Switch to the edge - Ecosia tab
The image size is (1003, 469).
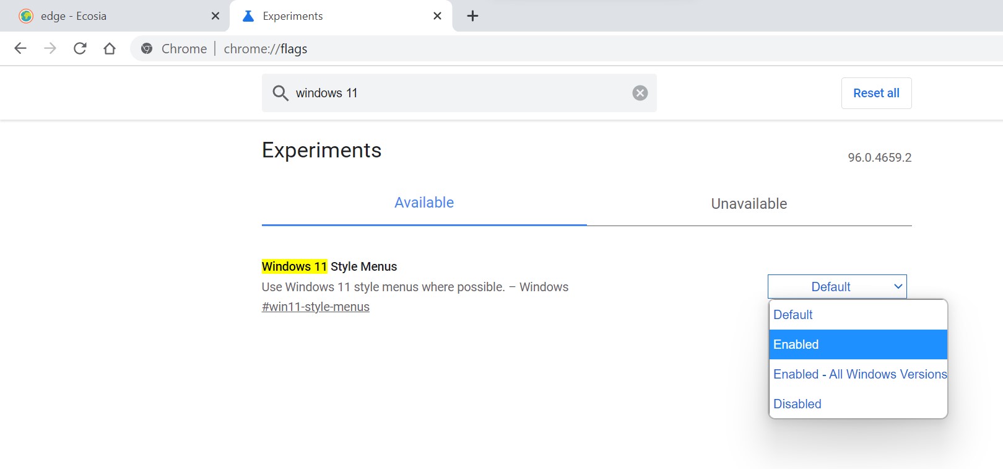(115, 16)
